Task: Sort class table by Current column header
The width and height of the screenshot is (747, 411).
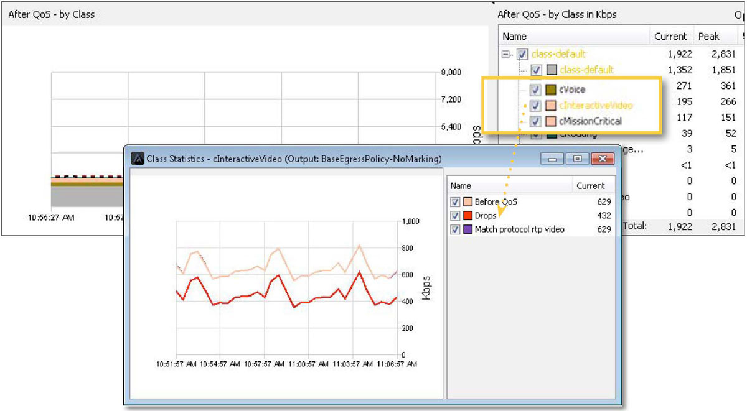Action: click(x=670, y=37)
